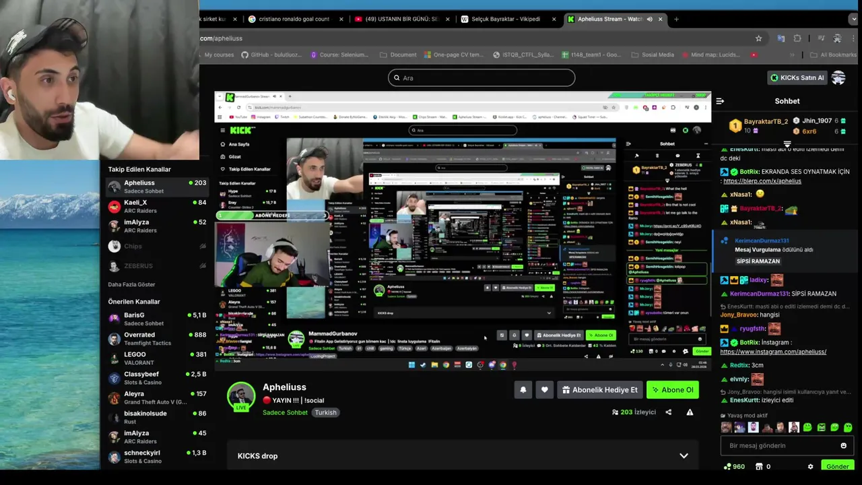Click the Gönder send button
Image resolution: width=862 pixels, height=485 pixels.
pyautogui.click(x=838, y=466)
